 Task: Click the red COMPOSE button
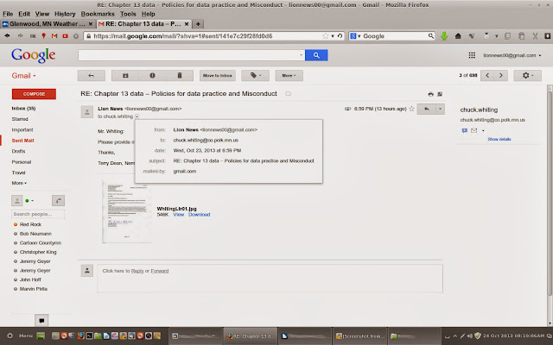click(34, 94)
